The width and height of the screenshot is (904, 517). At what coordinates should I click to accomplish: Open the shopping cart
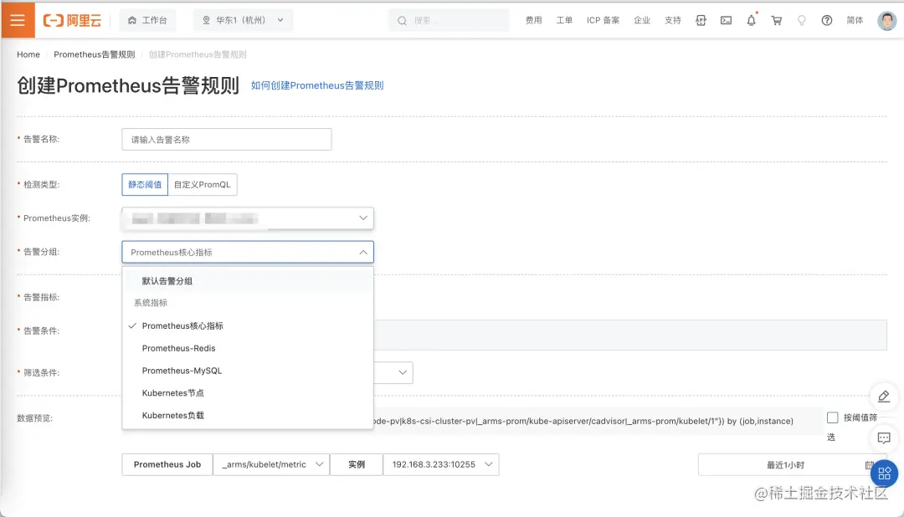[x=777, y=20]
